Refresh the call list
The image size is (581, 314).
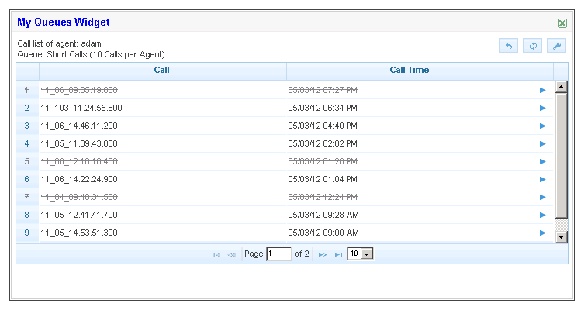532,46
